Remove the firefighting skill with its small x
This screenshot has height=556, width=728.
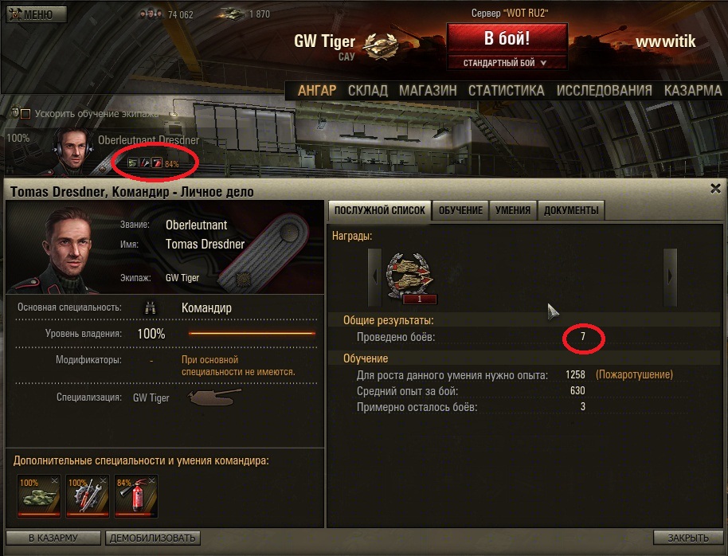point(152,480)
